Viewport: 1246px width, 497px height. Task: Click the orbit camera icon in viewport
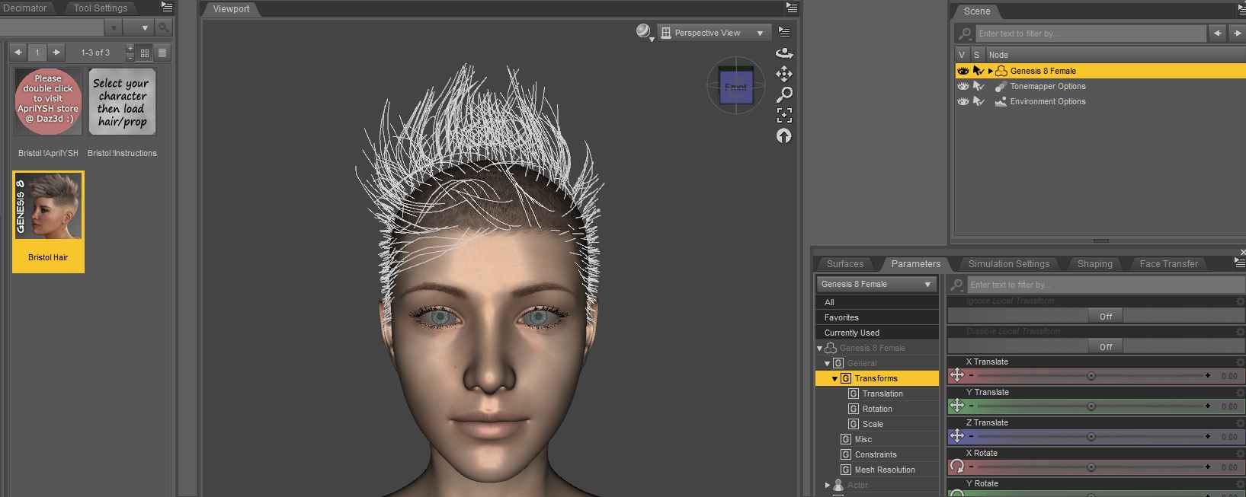coord(784,53)
